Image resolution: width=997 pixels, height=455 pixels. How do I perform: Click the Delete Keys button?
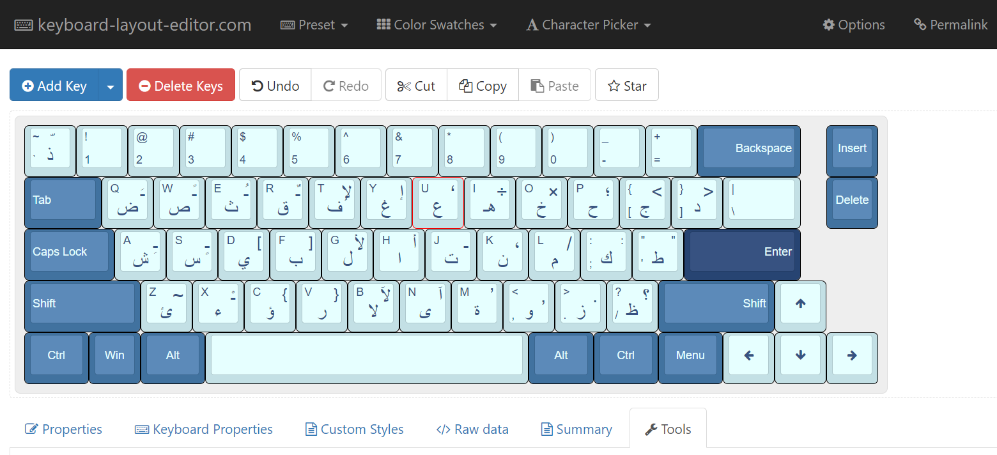point(181,84)
